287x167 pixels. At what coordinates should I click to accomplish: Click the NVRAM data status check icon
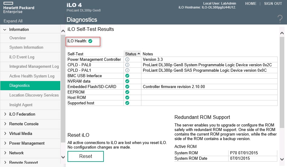click(127, 81)
